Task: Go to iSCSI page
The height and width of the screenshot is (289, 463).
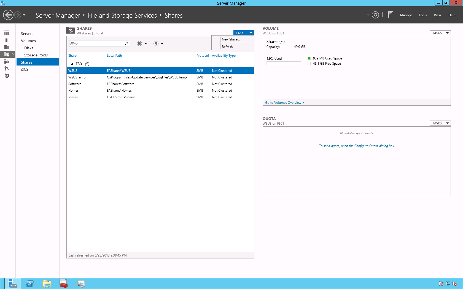Action: pos(25,69)
